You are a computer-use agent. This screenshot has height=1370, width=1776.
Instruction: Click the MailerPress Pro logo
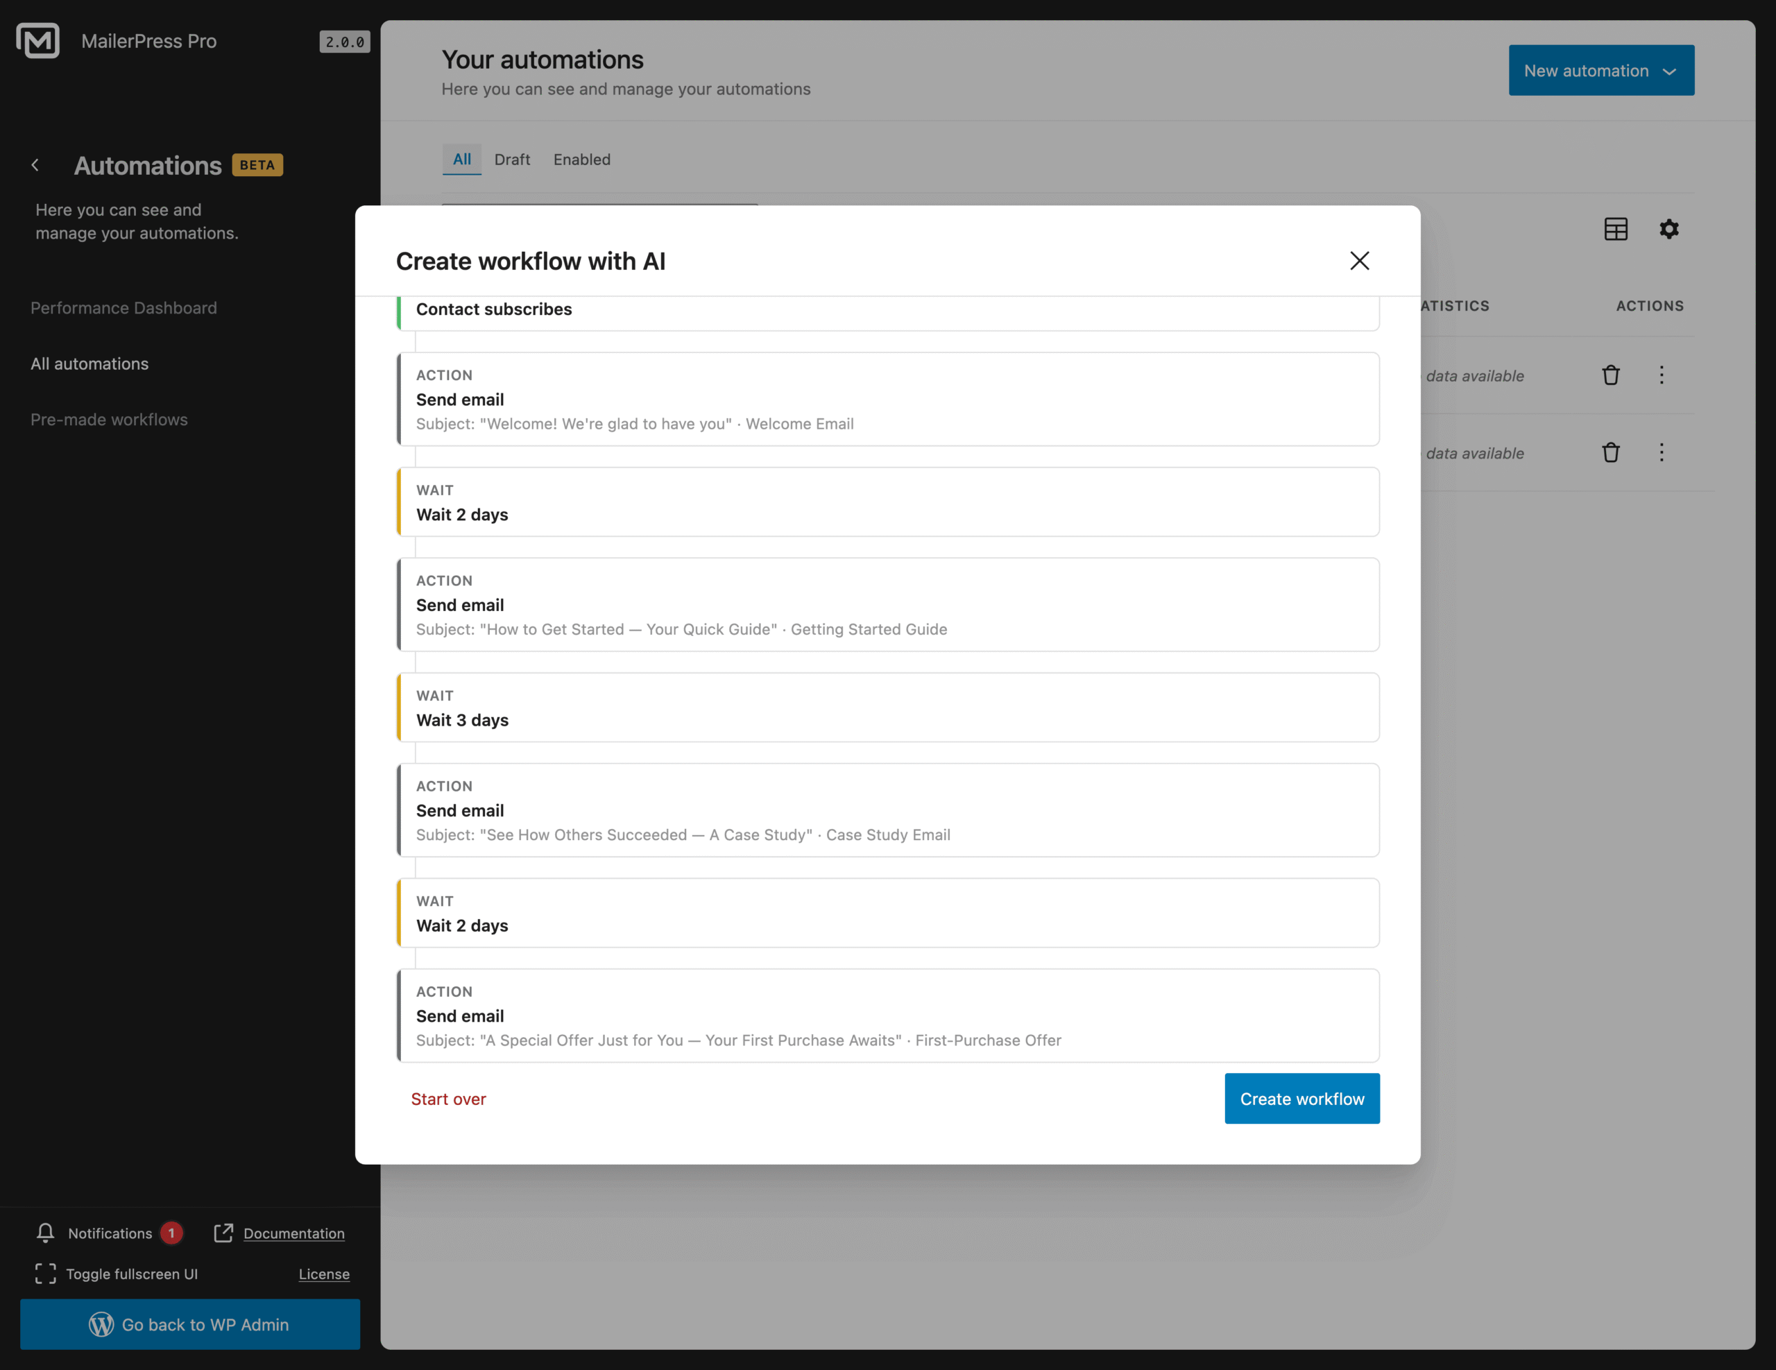[x=37, y=40]
